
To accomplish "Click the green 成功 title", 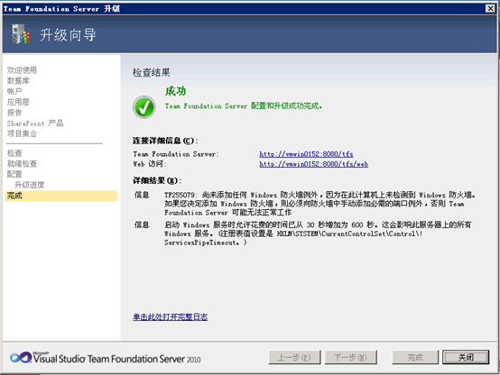I will tap(175, 91).
